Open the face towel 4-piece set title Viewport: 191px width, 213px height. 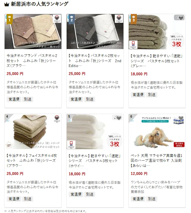[x=32, y=160]
